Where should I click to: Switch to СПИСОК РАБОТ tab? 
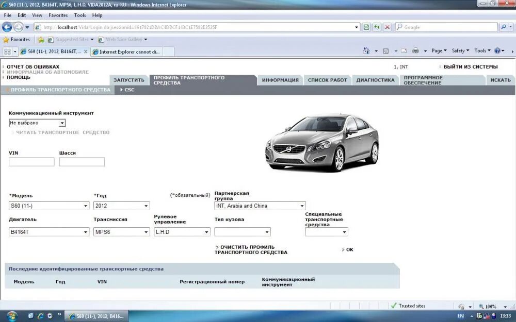[328, 80]
